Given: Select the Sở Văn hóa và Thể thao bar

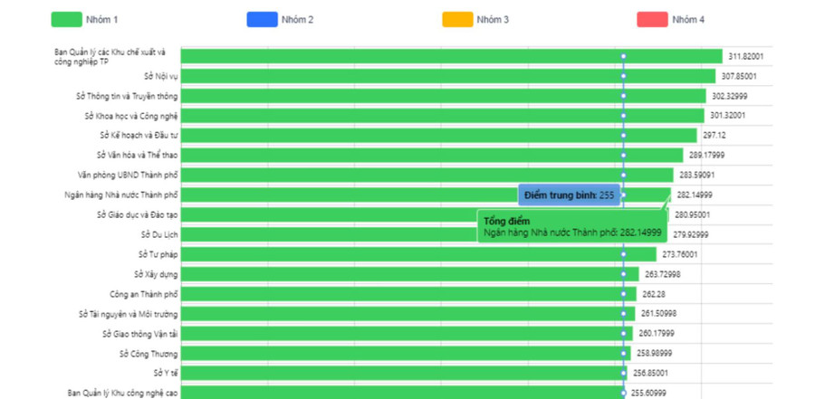Looking at the screenshot, I should (432, 155).
